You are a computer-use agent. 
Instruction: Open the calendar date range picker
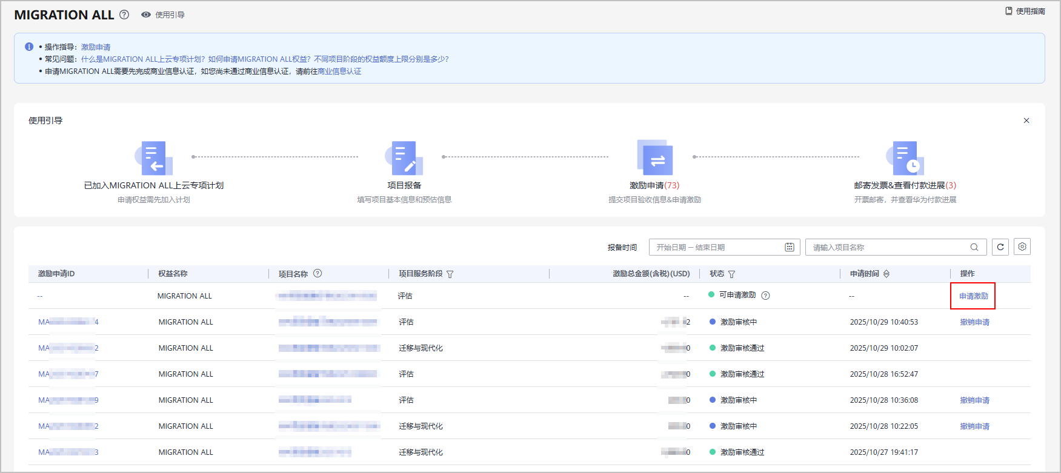coord(790,247)
